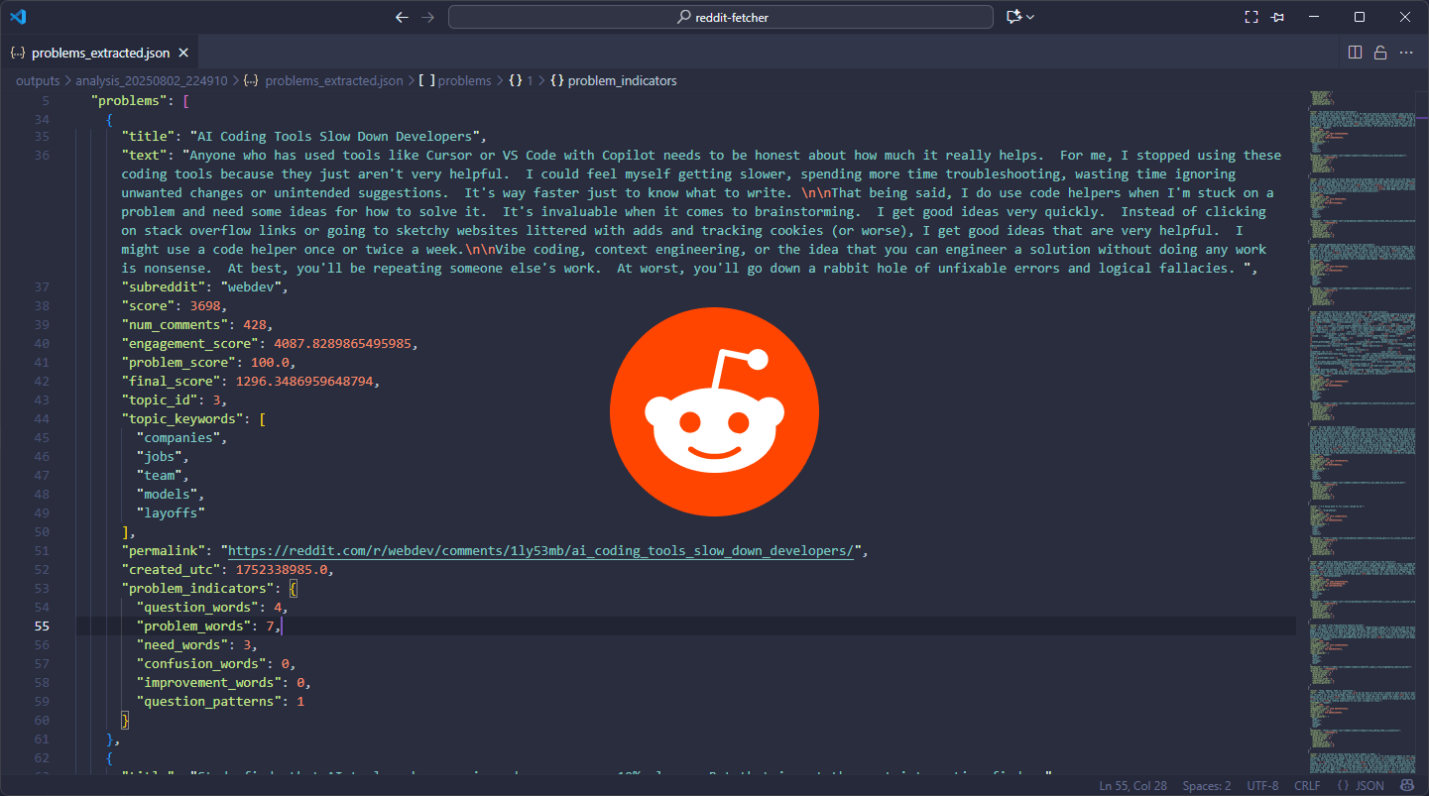
Task: Close the problems_extracted.json tab
Action: [x=185, y=53]
